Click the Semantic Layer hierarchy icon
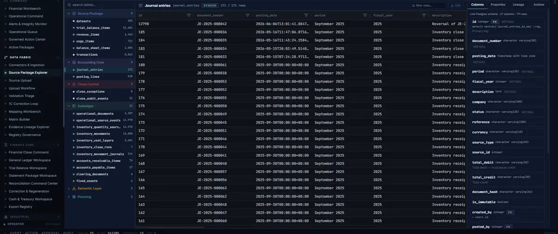Viewport: 558px width, 234px height. point(74,188)
